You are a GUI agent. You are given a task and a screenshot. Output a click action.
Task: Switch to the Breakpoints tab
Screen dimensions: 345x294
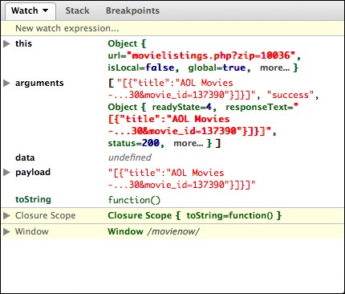(132, 10)
